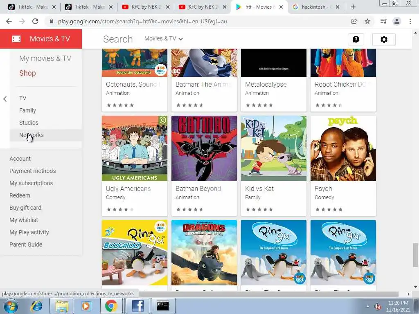Image resolution: width=419 pixels, height=314 pixels.
Task: Switch to Chrome in the taskbar
Action: pyautogui.click(x=111, y=306)
